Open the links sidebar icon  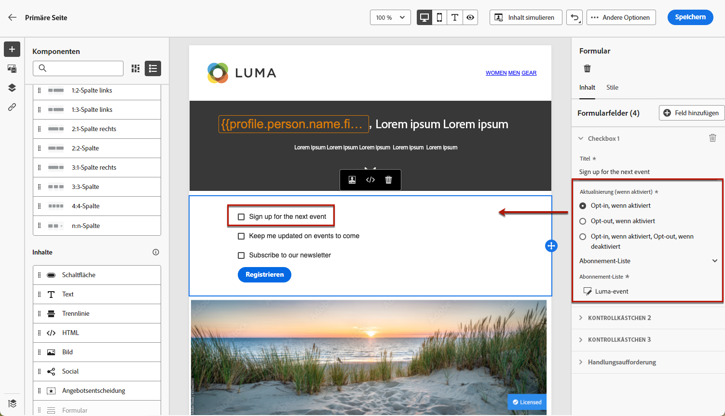coord(12,107)
